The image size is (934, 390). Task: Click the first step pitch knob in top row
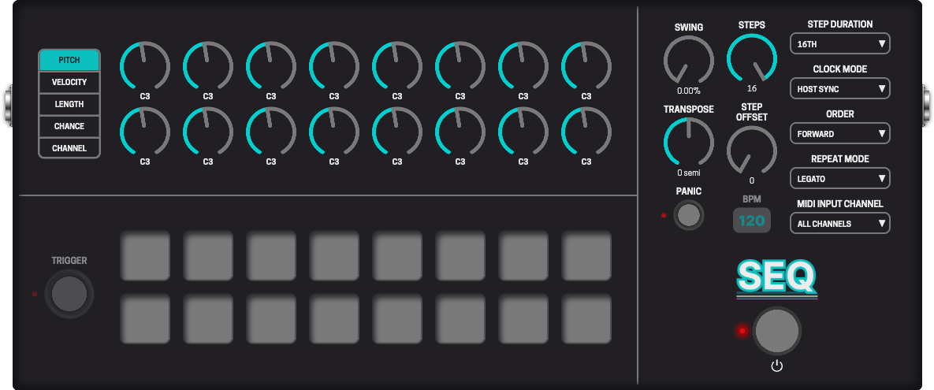(x=145, y=66)
